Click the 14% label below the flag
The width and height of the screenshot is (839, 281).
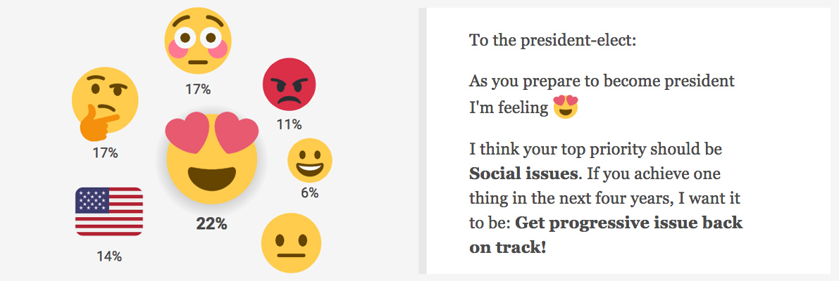click(109, 256)
